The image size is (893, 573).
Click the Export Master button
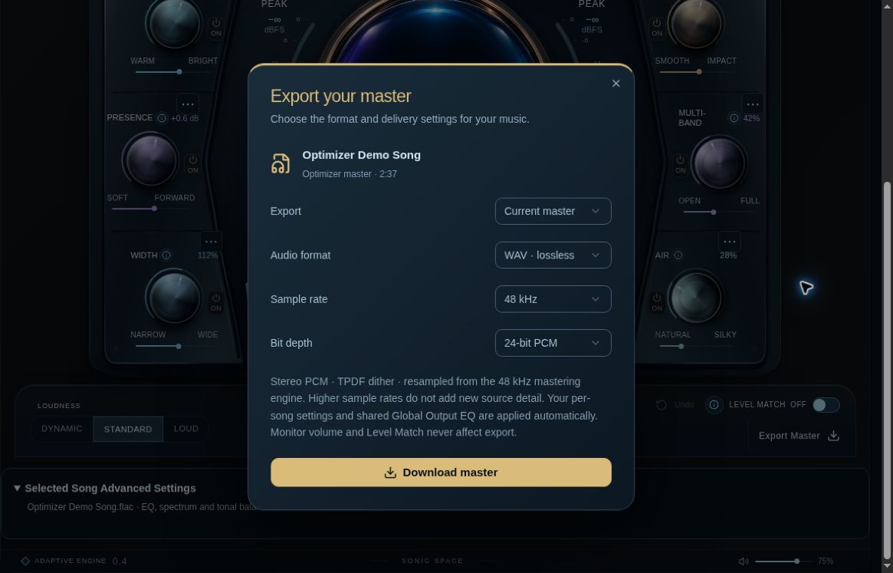[799, 436]
